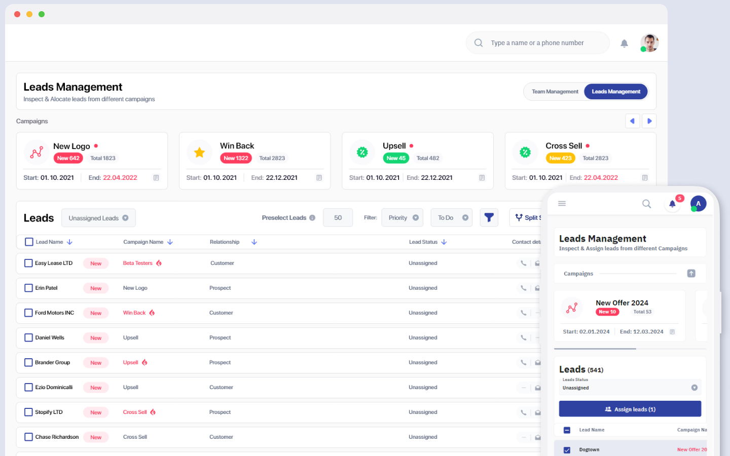Viewport: 730px width, 456px height.
Task: Select all leads with header checkbox
Action: (x=29, y=242)
